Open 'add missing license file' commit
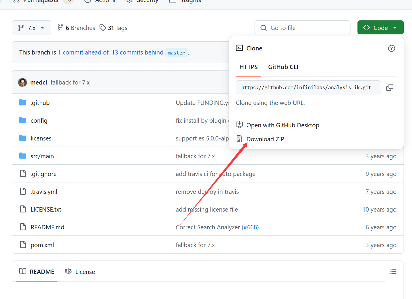Screen dimensions: 412x299 207,210
